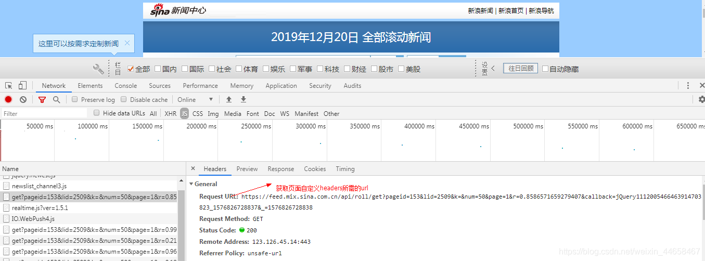Stop recording network log
Image resolution: width=705 pixels, height=261 pixels.
pos(8,99)
